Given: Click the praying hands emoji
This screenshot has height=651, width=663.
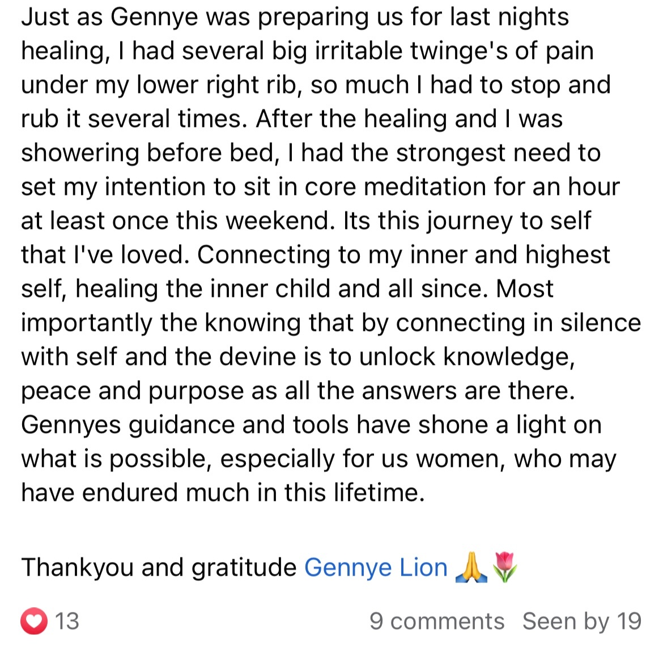Looking at the screenshot, I should (x=471, y=567).
